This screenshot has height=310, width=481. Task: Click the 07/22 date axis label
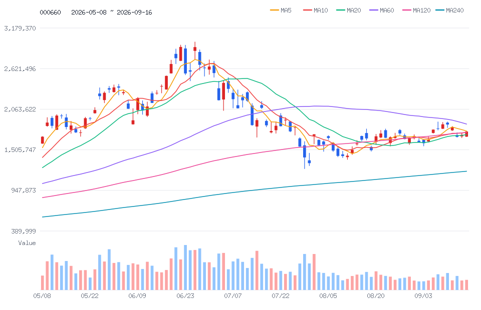[281, 296]
